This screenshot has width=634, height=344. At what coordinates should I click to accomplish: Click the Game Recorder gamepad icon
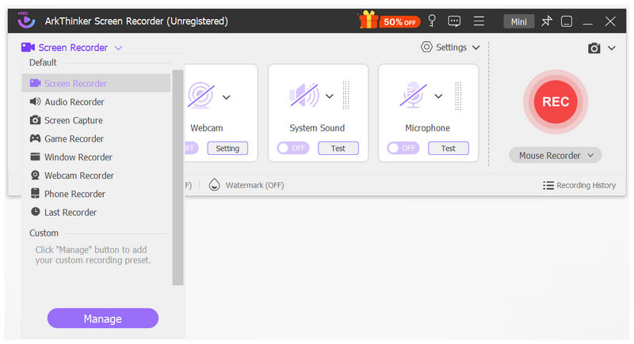point(35,138)
